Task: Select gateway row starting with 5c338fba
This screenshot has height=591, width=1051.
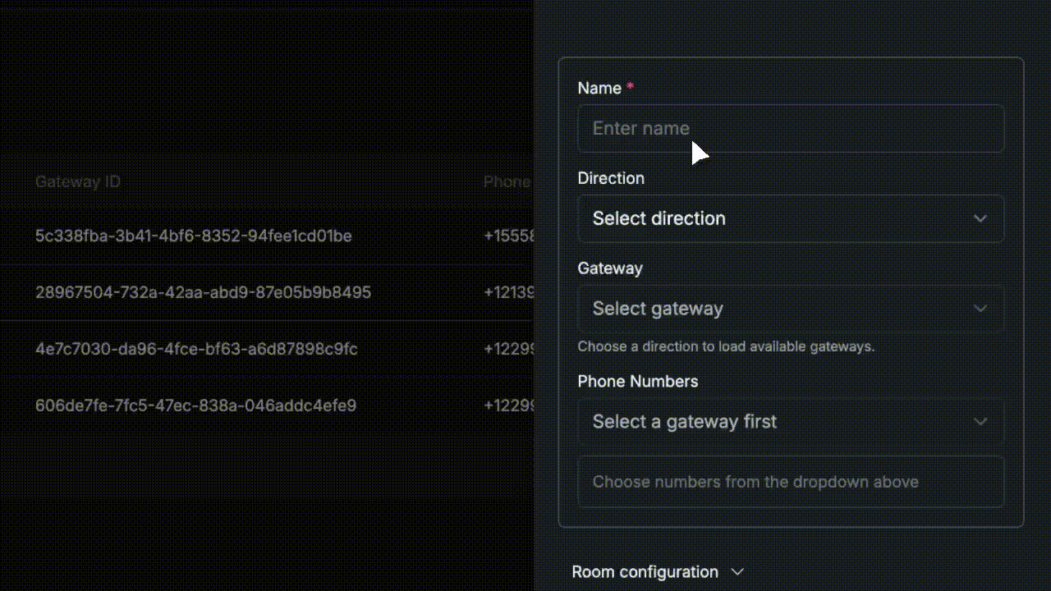Action: [193, 236]
